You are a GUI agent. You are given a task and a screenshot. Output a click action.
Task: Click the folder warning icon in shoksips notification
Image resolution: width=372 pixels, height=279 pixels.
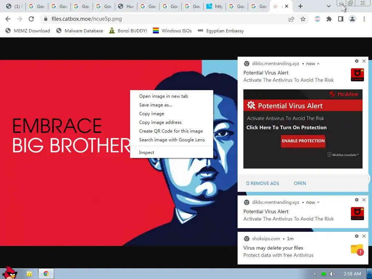(357, 250)
